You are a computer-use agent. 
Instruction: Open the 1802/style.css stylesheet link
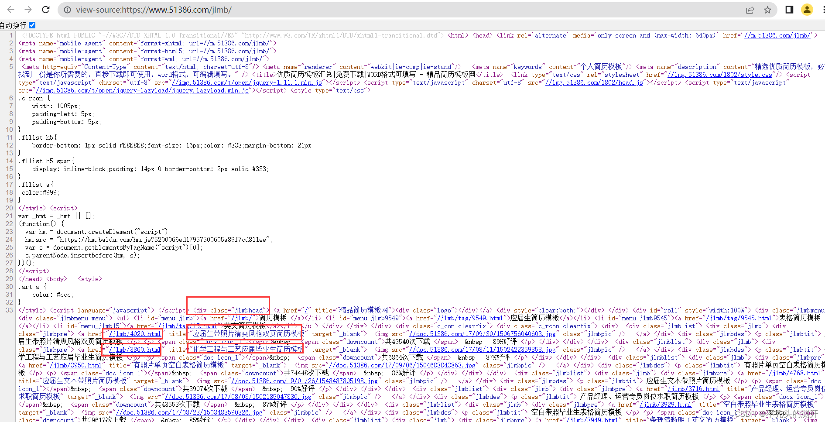pos(720,75)
